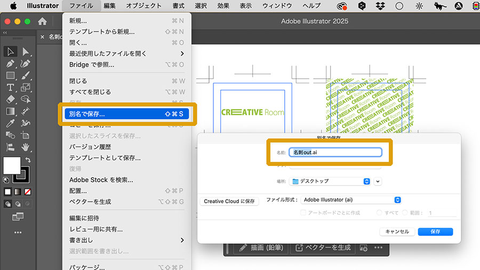The width and height of the screenshot is (480, 270).
Task: Open the 場所 デスクトップ location popup
Action: coord(330,181)
